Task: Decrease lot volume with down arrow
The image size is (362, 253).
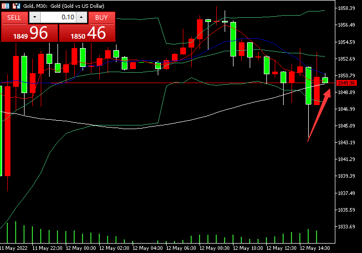Action: (x=34, y=17)
